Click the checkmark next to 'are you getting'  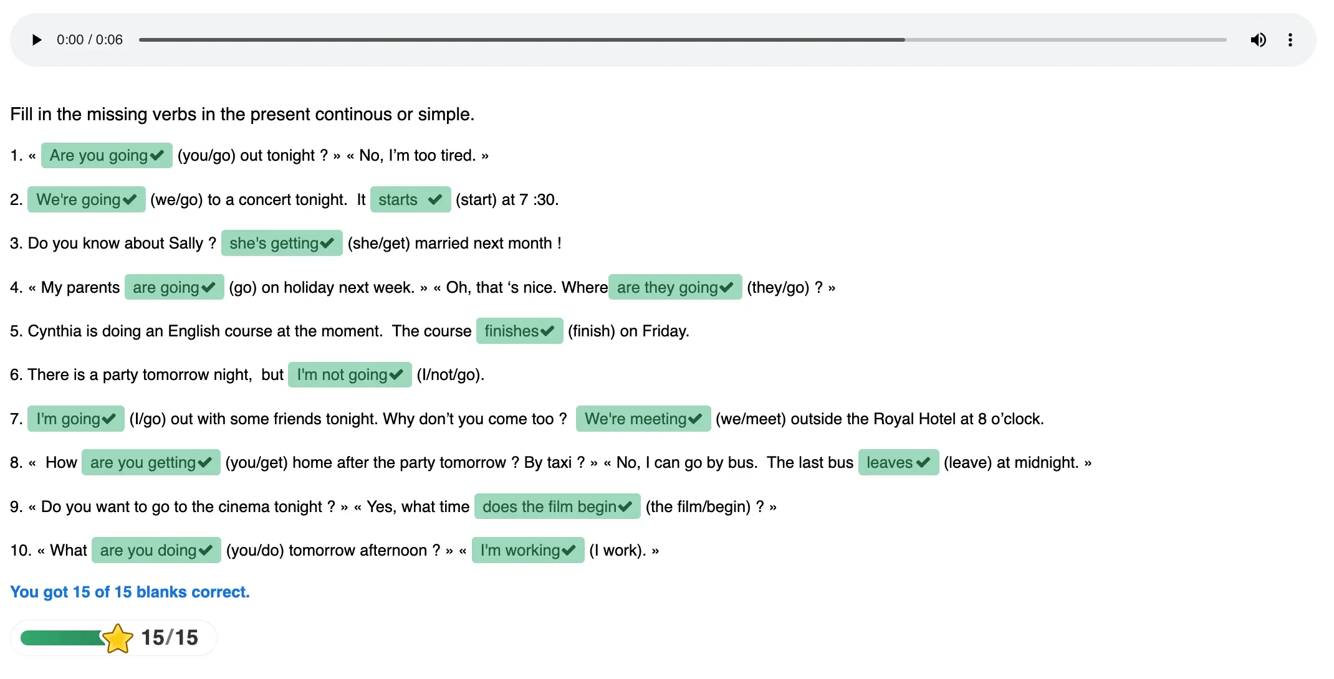pyautogui.click(x=204, y=463)
